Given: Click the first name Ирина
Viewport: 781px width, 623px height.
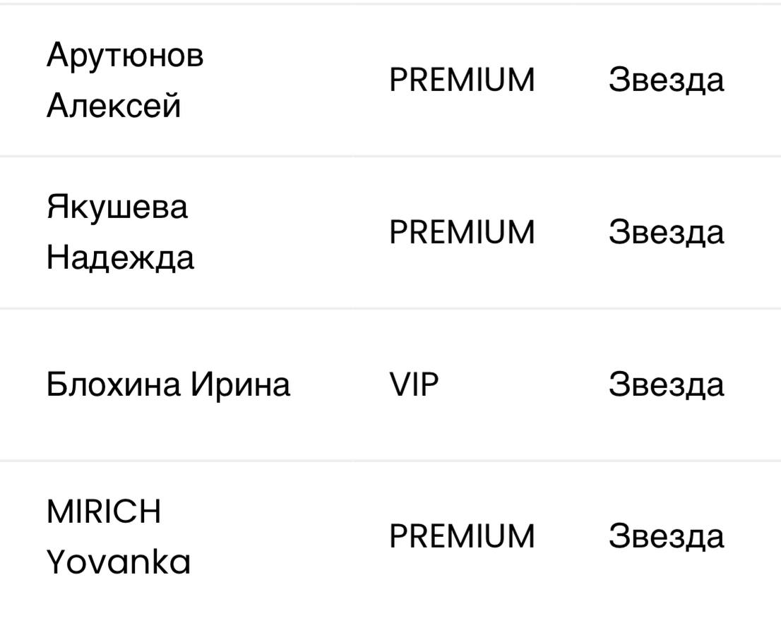Looking at the screenshot, I should click(240, 385).
